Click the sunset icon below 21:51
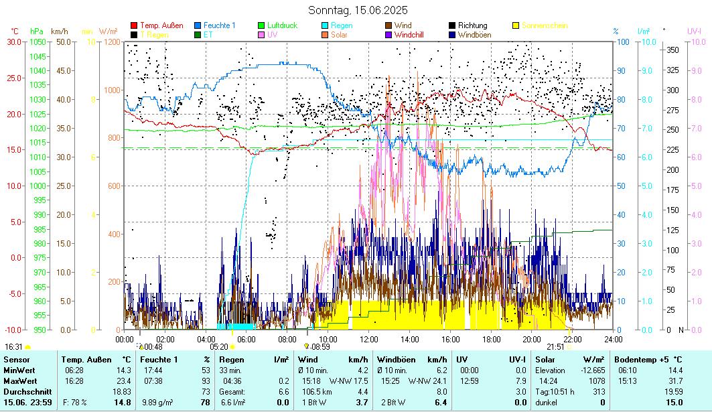Screen dimensions: 712x412 pyautogui.click(x=569, y=347)
